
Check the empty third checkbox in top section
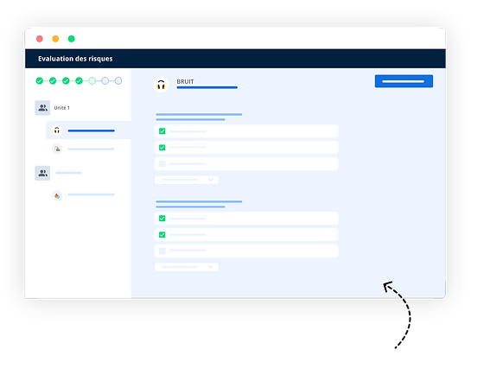[162, 164]
